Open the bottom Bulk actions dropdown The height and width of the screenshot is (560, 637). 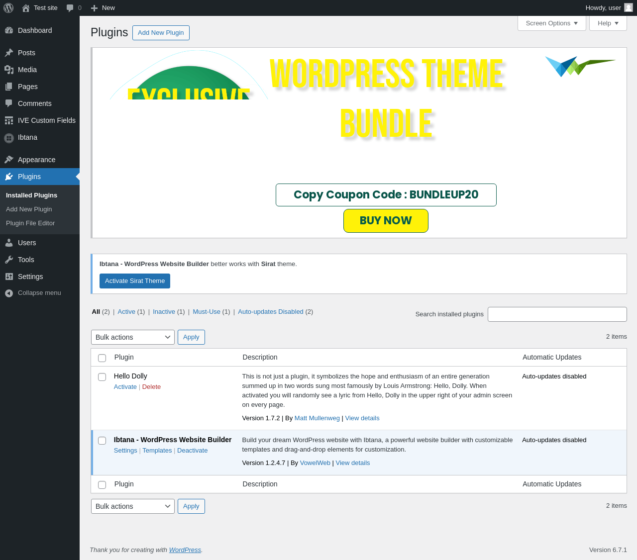point(133,506)
